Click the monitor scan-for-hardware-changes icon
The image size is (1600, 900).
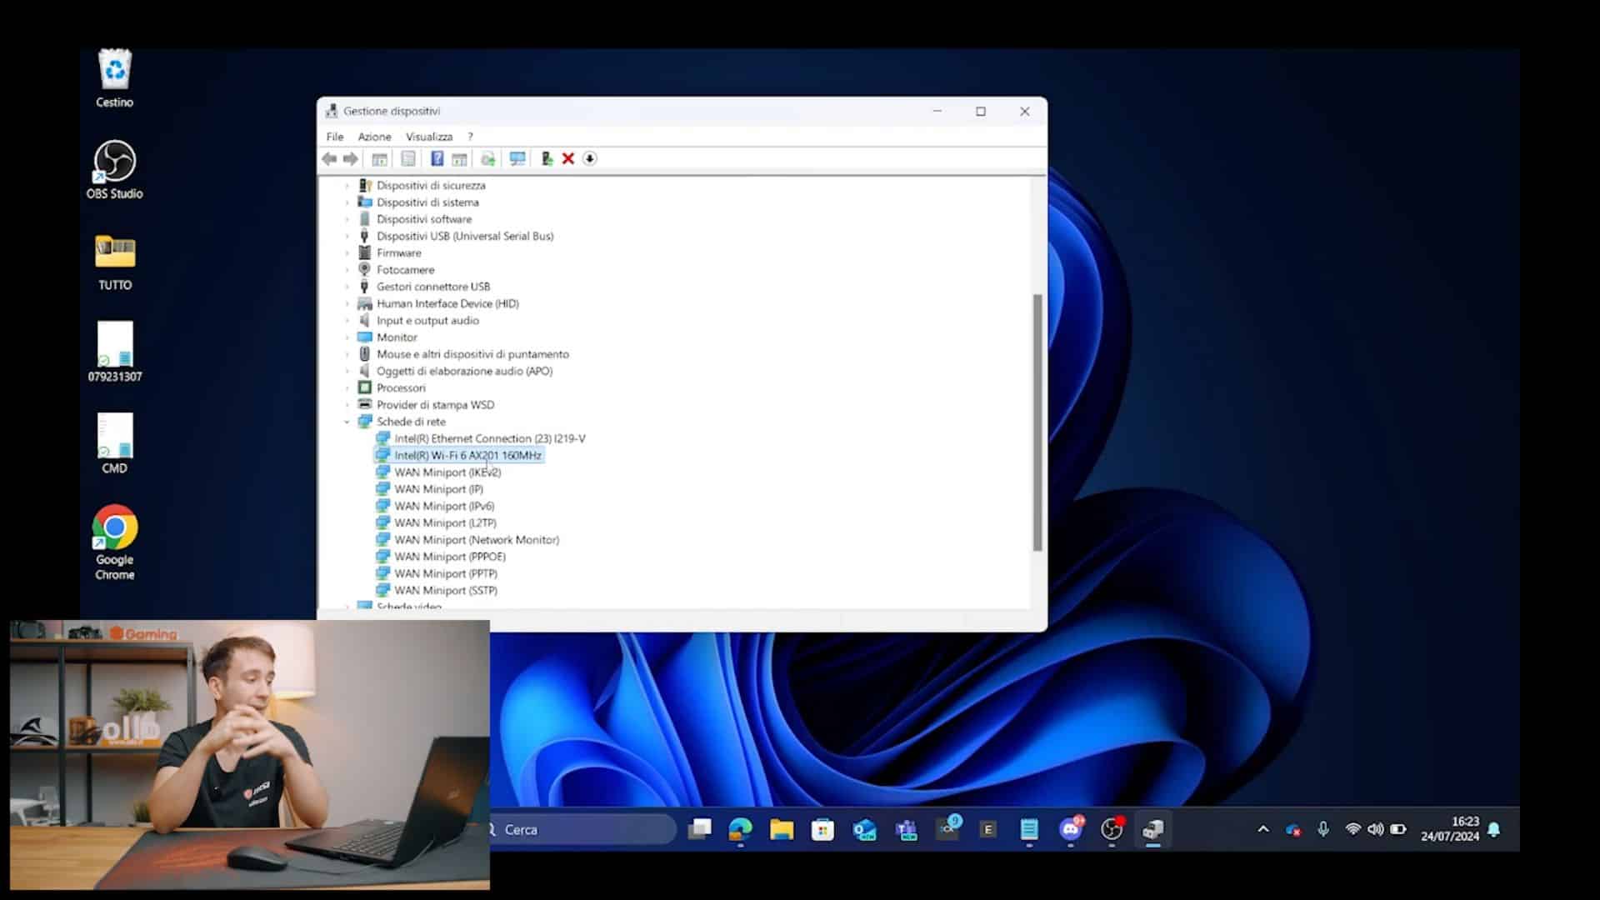(517, 158)
